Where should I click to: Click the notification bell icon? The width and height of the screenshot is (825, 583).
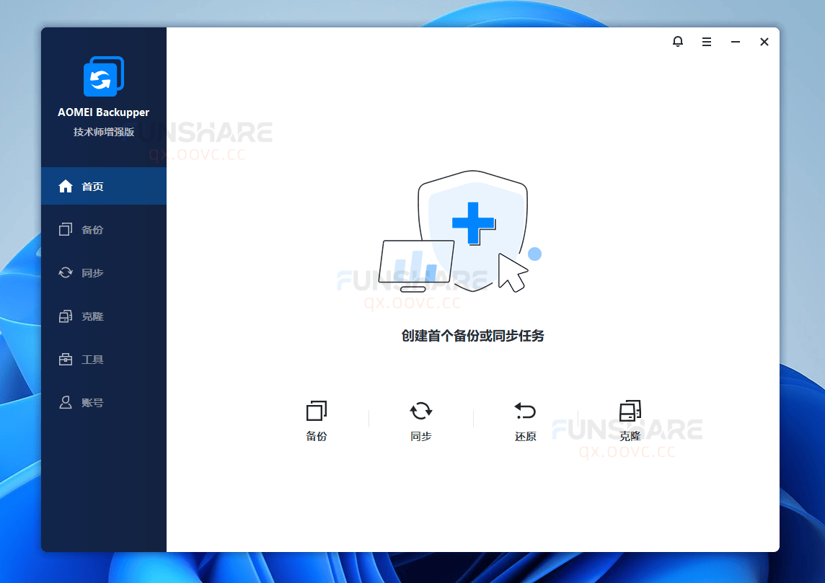[678, 42]
